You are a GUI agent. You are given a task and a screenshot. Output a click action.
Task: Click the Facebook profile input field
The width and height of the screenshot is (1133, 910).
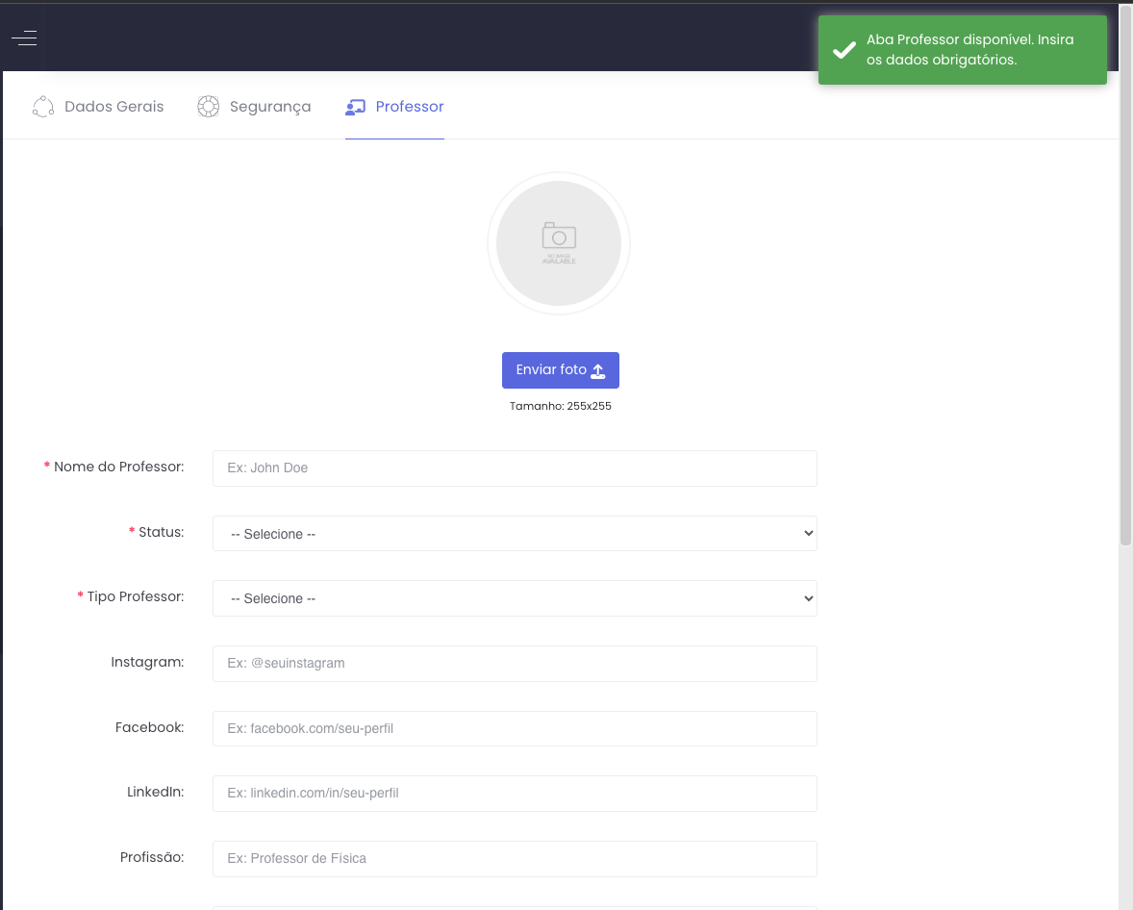point(515,729)
